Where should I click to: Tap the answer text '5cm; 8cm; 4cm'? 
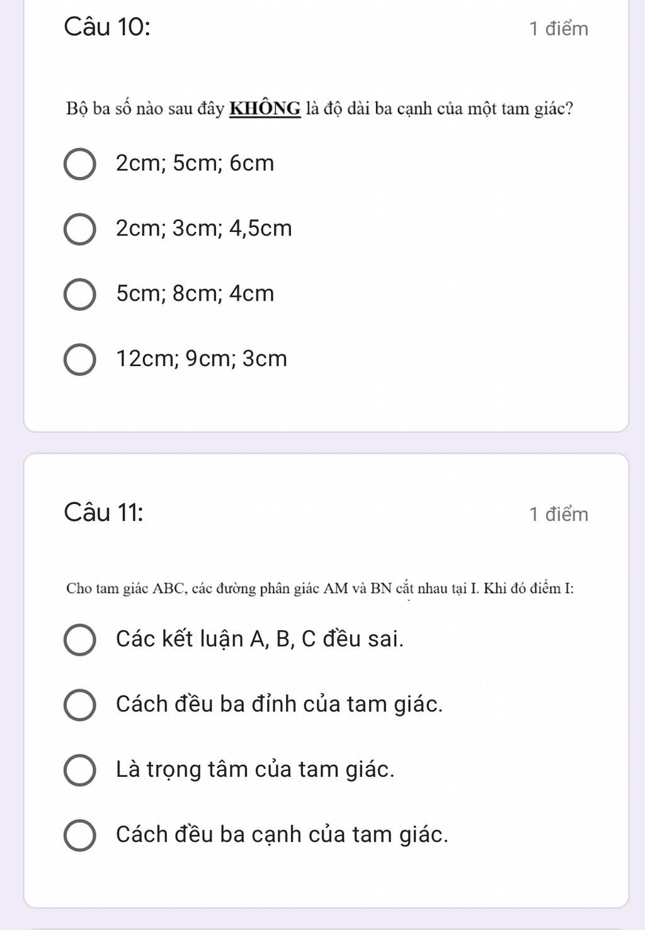pyautogui.click(x=195, y=294)
